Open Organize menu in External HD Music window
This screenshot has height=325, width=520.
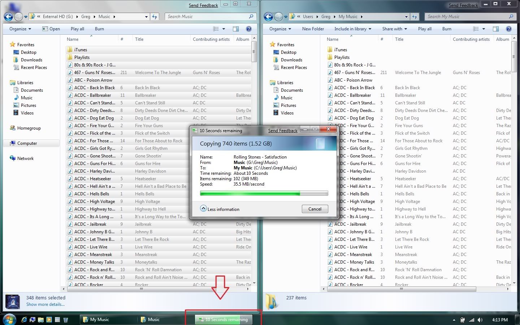coord(20,29)
